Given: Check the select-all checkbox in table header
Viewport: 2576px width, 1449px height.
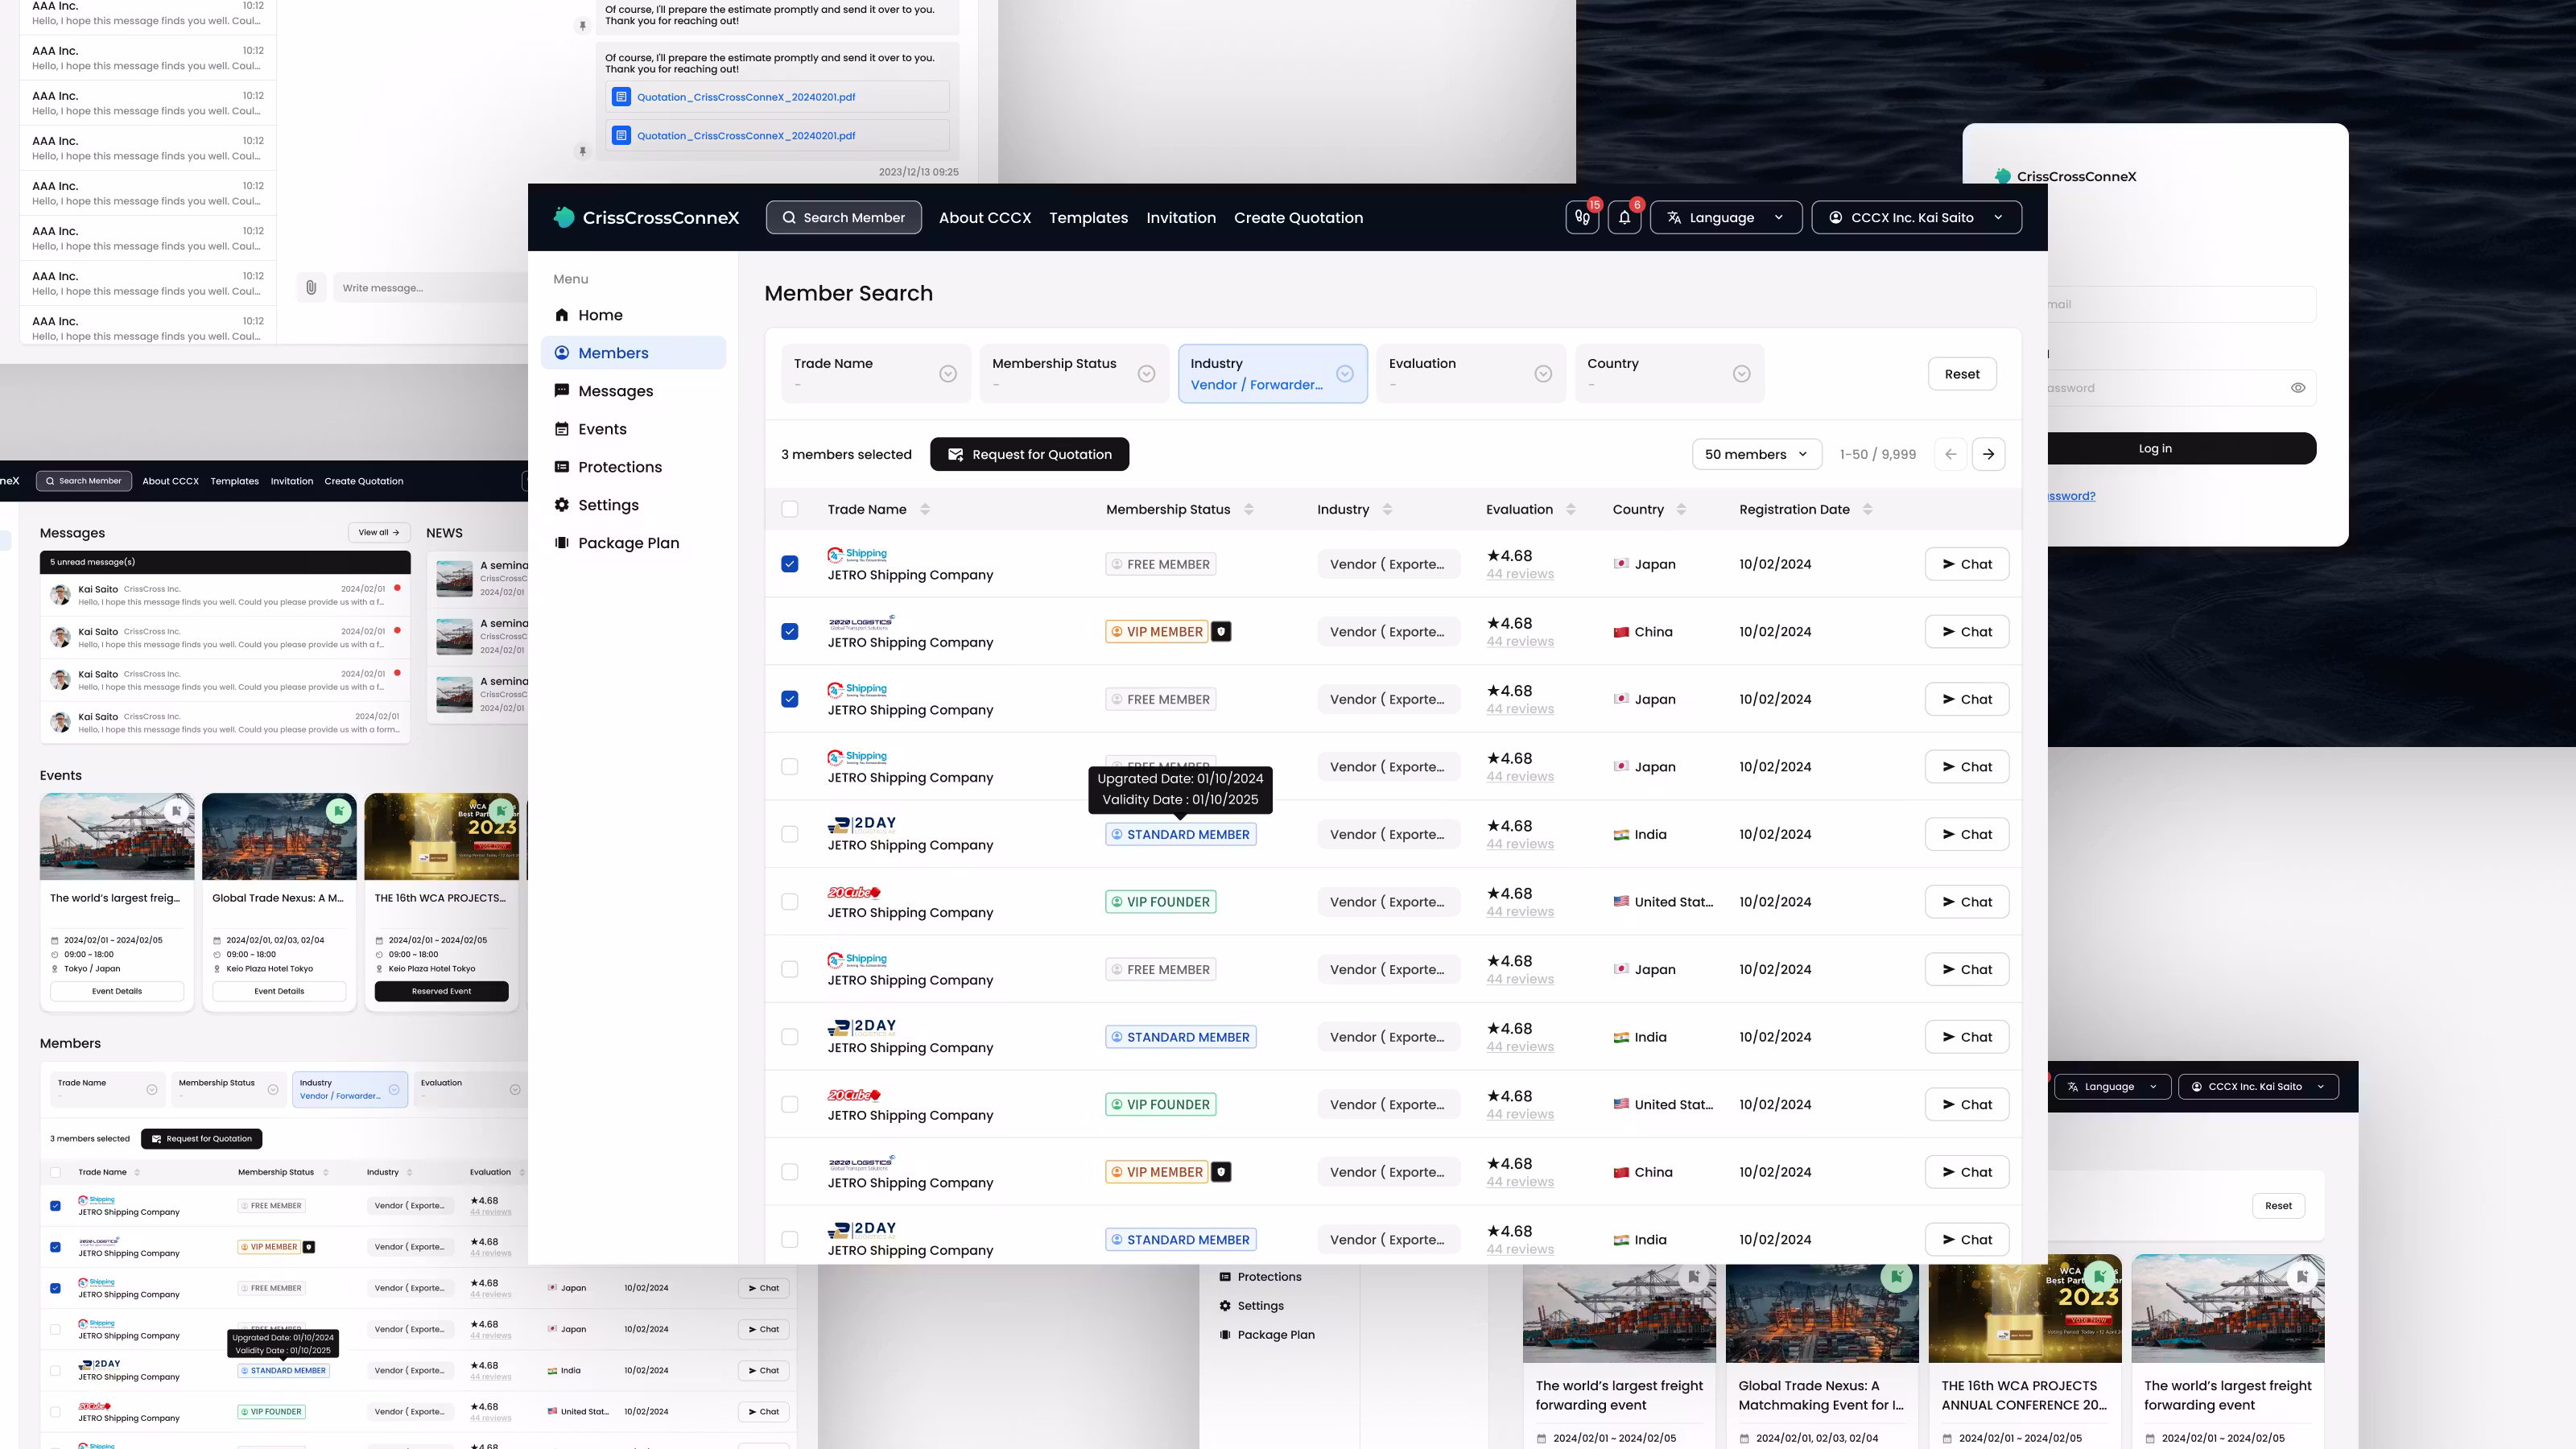Looking at the screenshot, I should 790,509.
